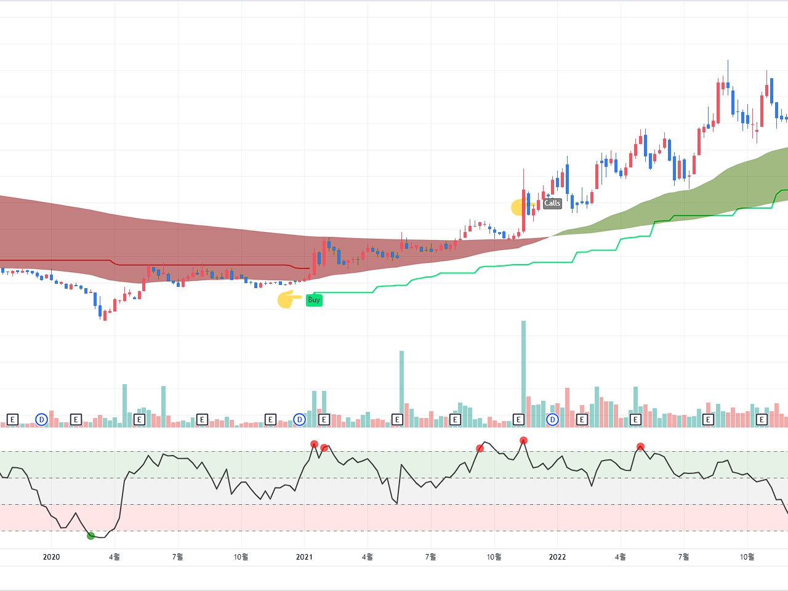Viewport: 788px width, 591px height.
Task: Click the 2021 label on the time axis
Action: pyautogui.click(x=304, y=557)
